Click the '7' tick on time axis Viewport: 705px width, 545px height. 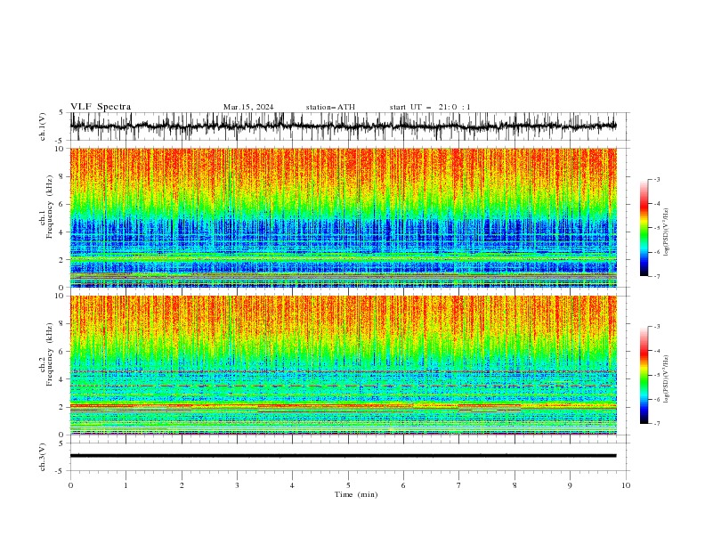[x=459, y=485]
